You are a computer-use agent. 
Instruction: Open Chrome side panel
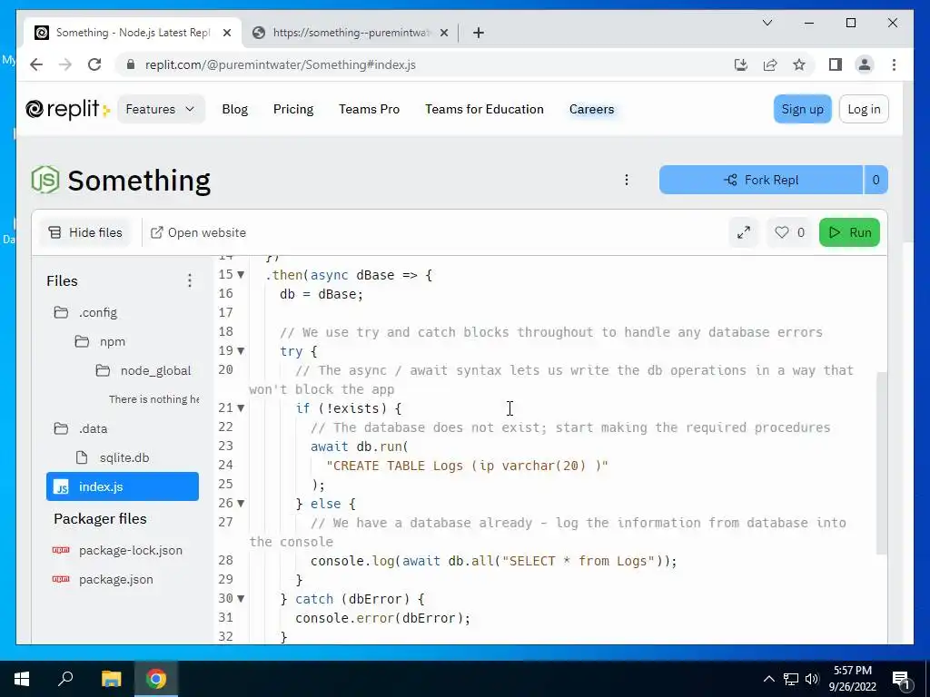(836, 64)
